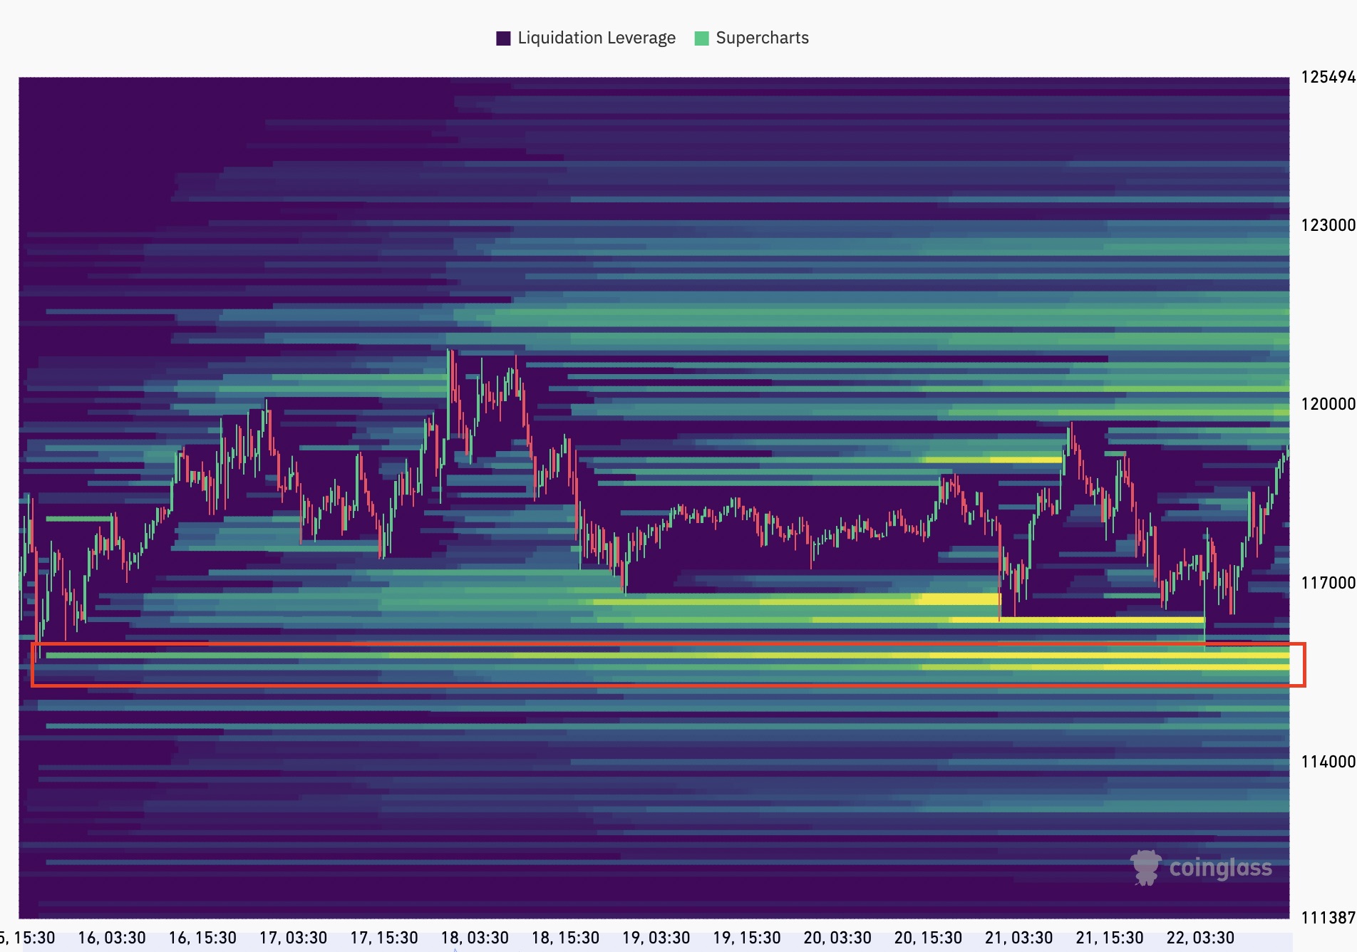
Task: Click the 111387 bottom price label
Action: (x=1328, y=918)
